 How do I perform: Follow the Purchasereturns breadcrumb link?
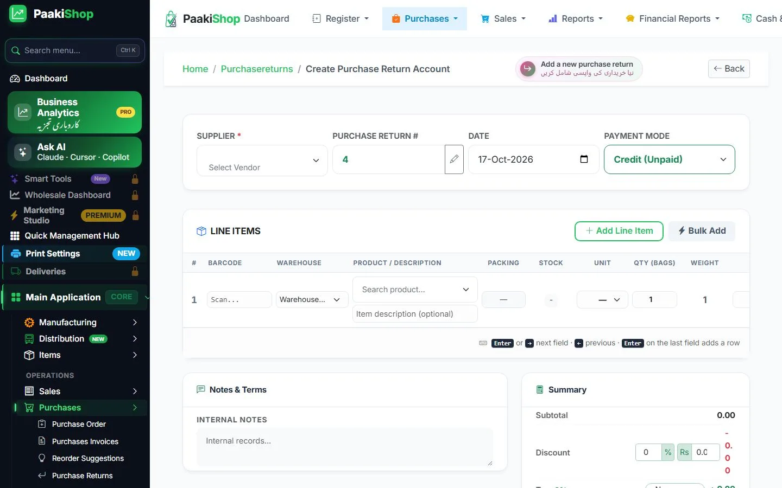point(257,69)
